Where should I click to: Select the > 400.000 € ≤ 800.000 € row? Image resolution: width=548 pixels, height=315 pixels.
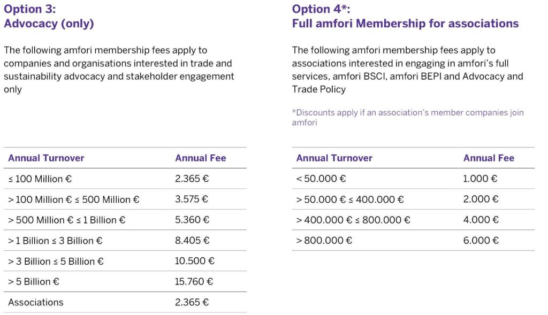click(353, 220)
